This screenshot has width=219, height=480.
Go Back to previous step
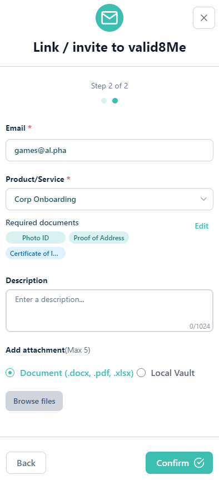26,463
